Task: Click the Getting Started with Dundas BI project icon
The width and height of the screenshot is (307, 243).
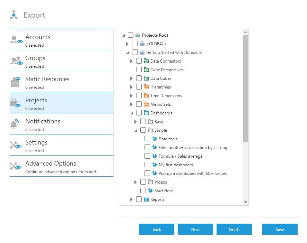Action: [x=142, y=52]
